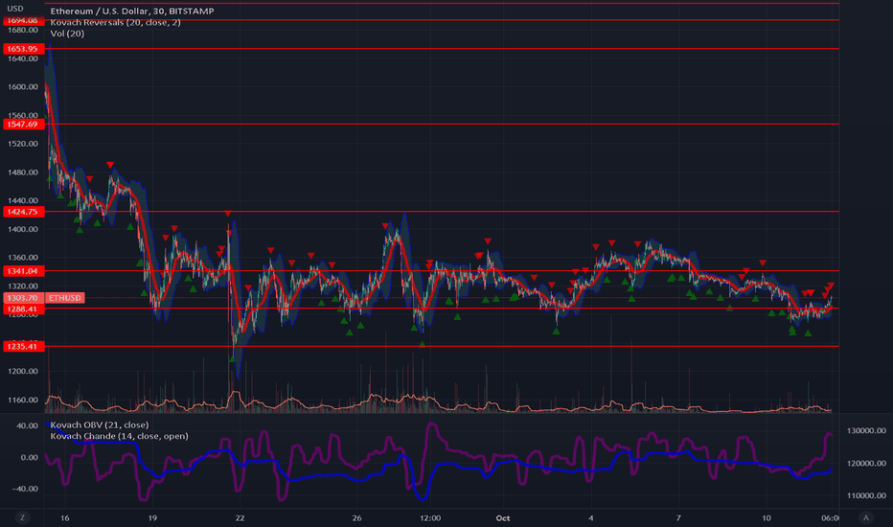Click the 110000.00 OBV axis value
The width and height of the screenshot is (893, 527).
tap(866, 495)
